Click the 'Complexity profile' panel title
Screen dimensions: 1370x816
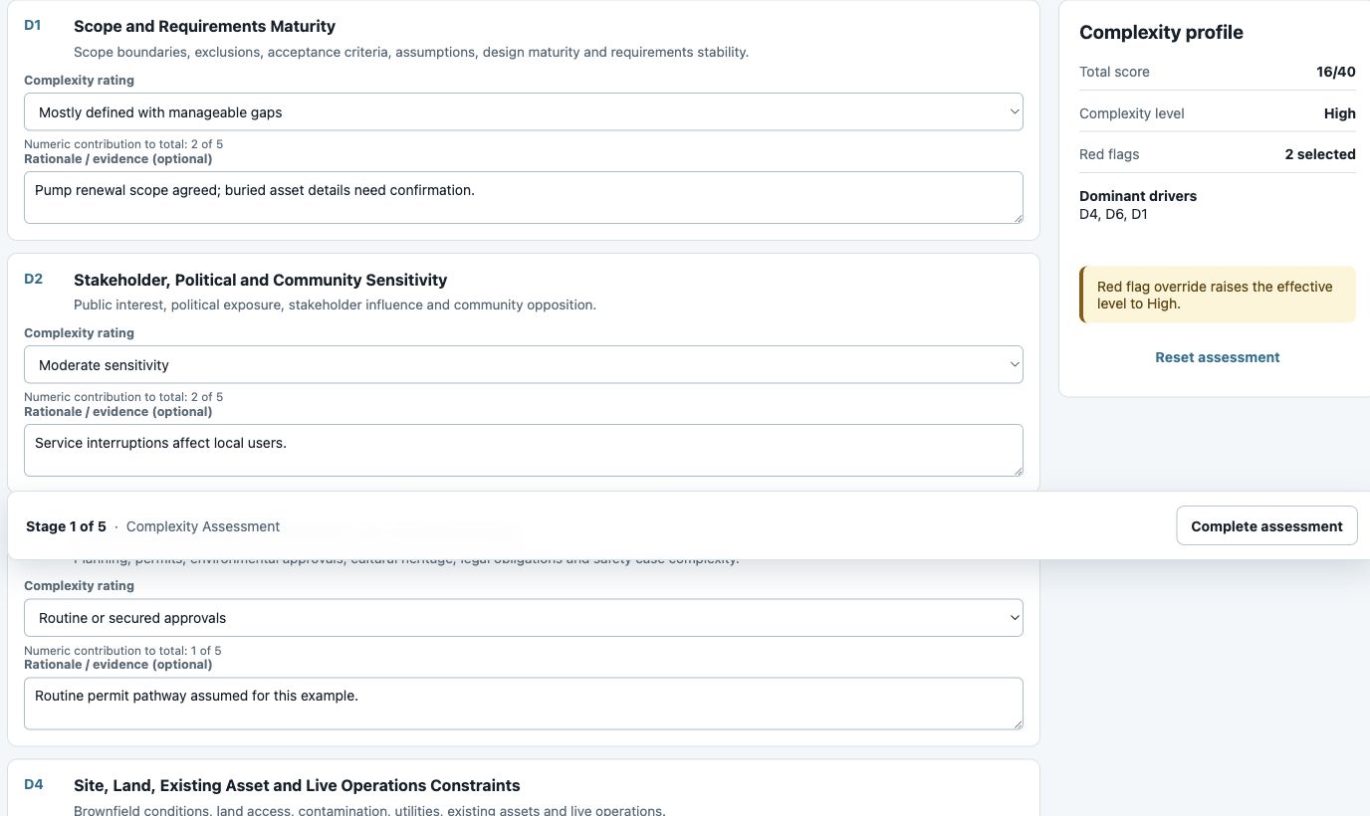pyautogui.click(x=1161, y=32)
